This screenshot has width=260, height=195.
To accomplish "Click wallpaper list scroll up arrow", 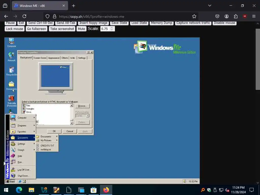I will coord(71,105).
